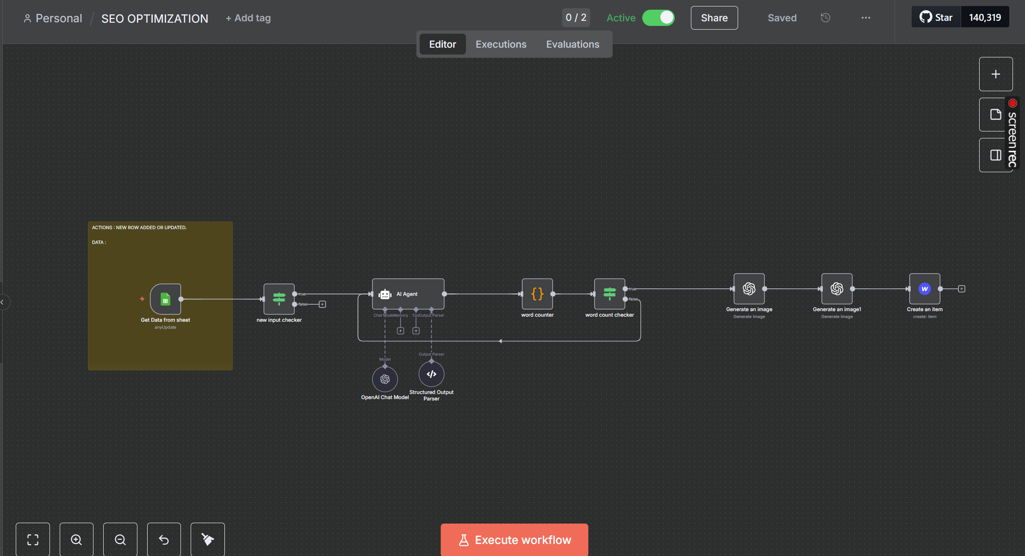Click zoom in magnifier button
Screen dimensions: 1025x556
(76, 539)
